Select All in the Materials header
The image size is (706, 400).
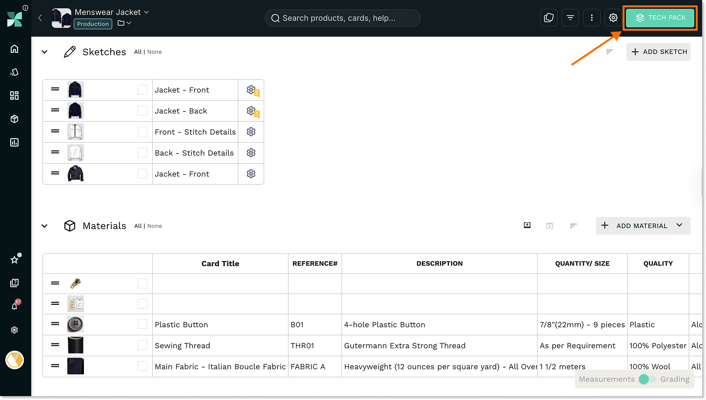tap(138, 226)
